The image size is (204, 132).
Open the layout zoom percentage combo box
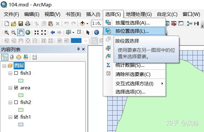(x=80, y=41)
